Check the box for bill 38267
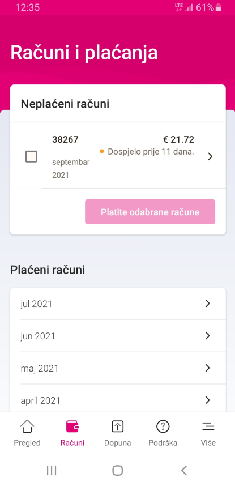235x482 pixels. coord(31,156)
